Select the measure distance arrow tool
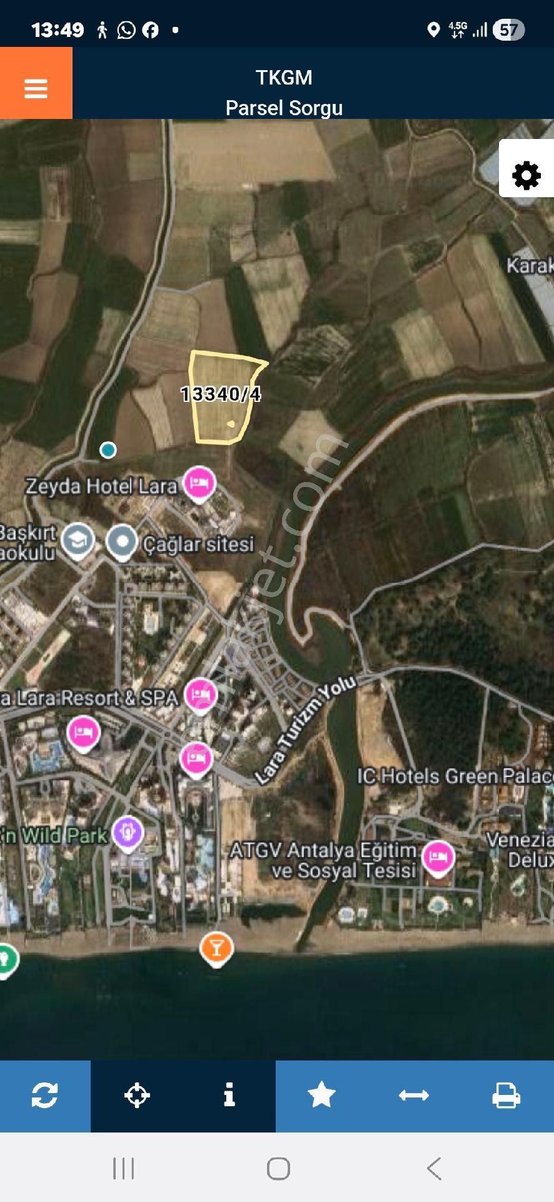 point(414,1096)
